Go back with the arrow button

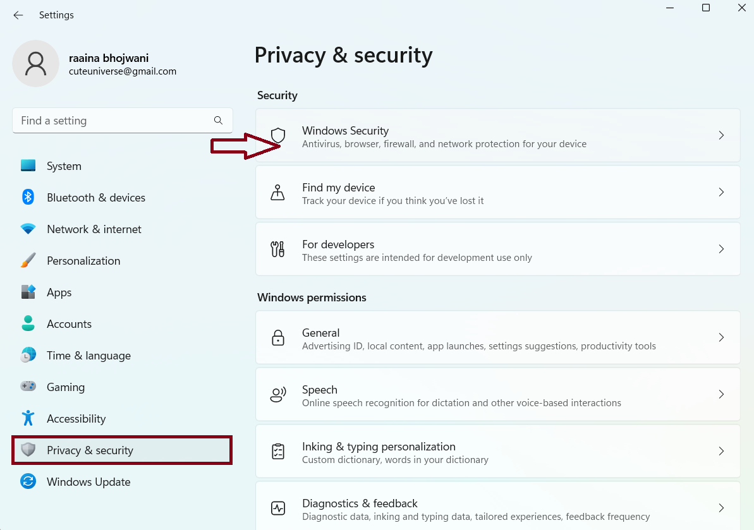click(x=18, y=15)
